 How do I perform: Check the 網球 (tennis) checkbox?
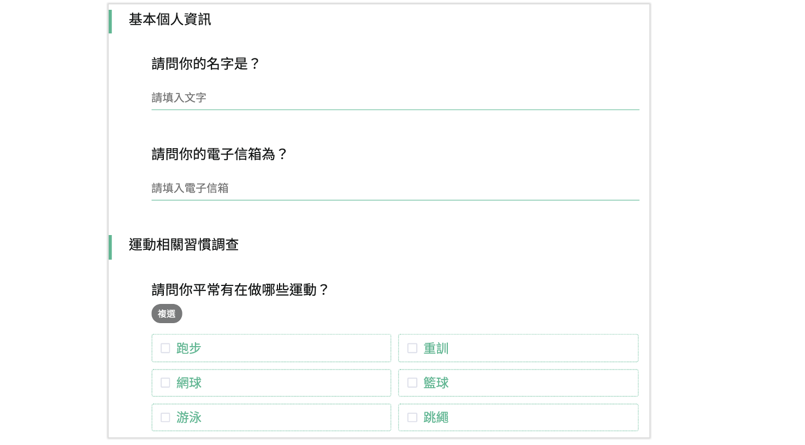coord(165,383)
